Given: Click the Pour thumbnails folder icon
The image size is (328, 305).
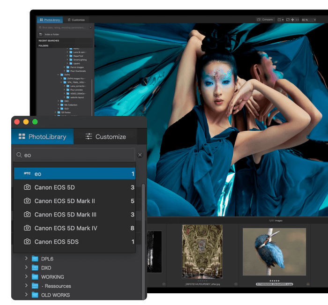Looking at the screenshot, I should (68, 71).
